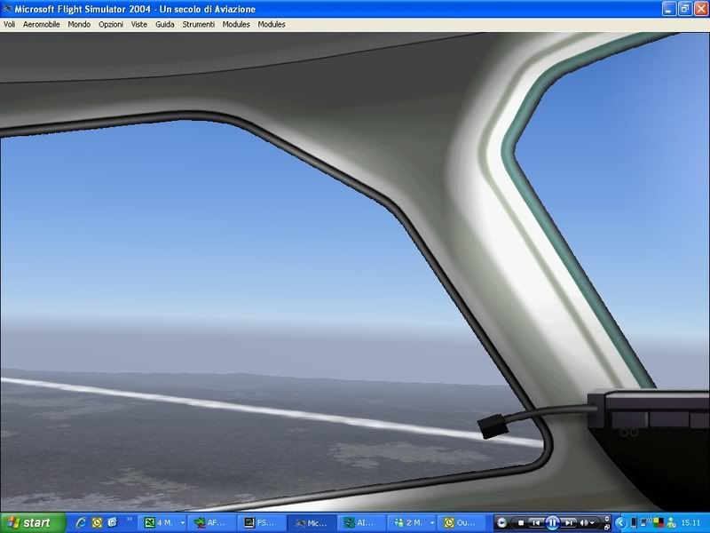The image size is (710, 533).
Task: Click the system clock showing 15.11
Action: tap(691, 522)
